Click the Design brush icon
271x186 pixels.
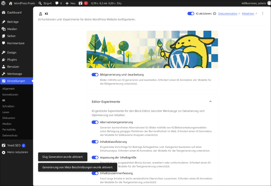click(x=4, y=53)
